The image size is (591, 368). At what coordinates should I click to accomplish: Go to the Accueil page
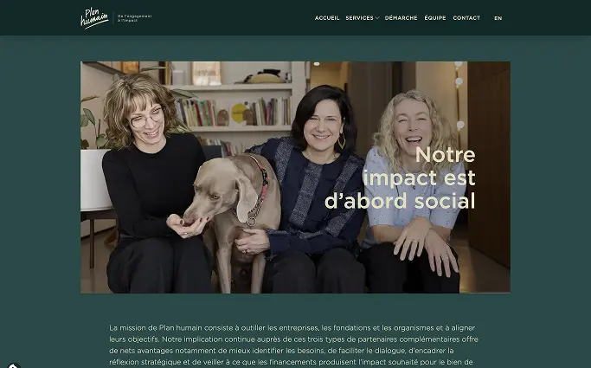pos(327,17)
